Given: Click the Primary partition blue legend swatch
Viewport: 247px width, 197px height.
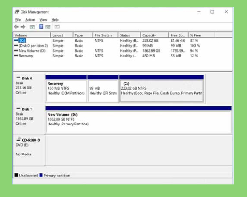Looking at the screenshot, I should point(41,175).
